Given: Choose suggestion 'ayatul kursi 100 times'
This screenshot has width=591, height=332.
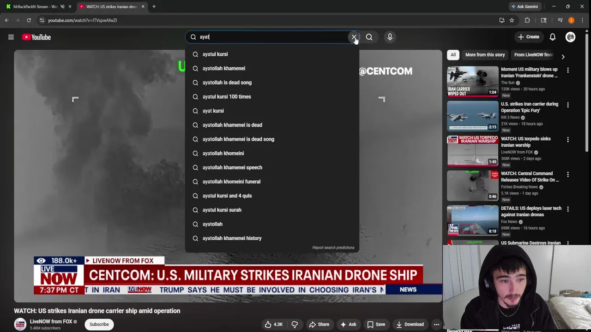Looking at the screenshot, I should coord(272,96).
